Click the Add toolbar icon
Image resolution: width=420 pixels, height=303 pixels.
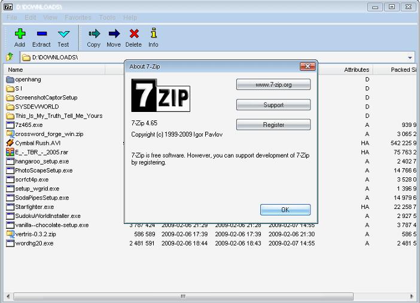pyautogui.click(x=20, y=34)
